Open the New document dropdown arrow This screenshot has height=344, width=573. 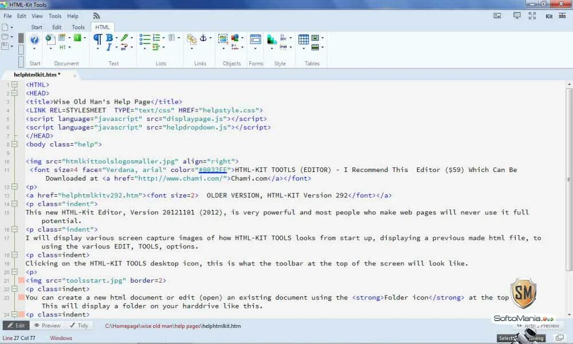pos(11,28)
